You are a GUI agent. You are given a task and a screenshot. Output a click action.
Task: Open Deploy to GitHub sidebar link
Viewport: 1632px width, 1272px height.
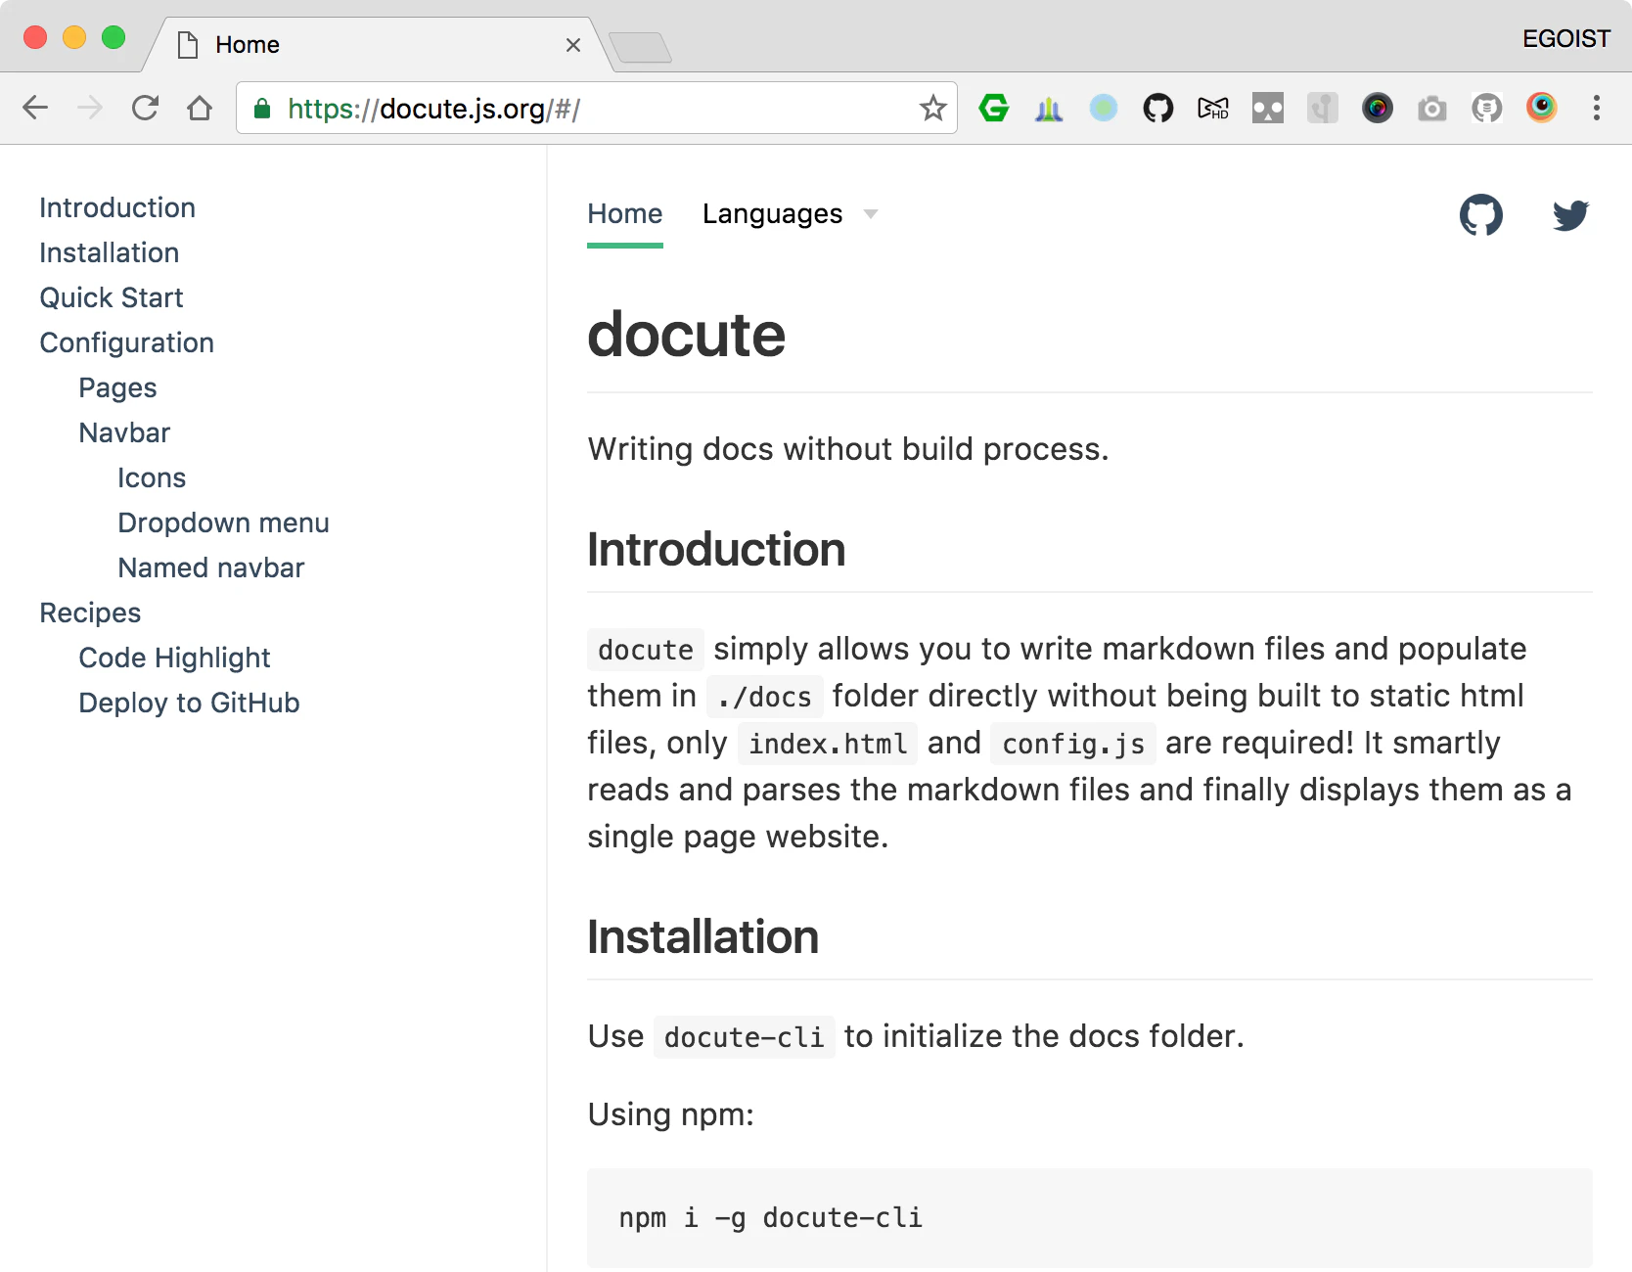(x=189, y=703)
